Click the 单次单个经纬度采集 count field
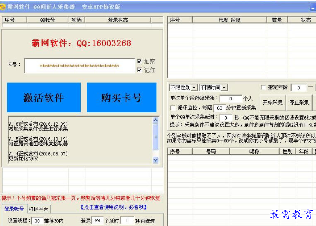The height and width of the screenshot is (226, 316). (231, 99)
